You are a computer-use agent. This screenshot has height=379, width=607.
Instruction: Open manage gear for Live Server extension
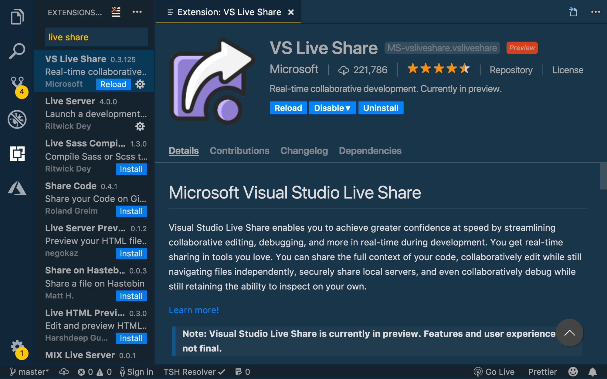[140, 126]
